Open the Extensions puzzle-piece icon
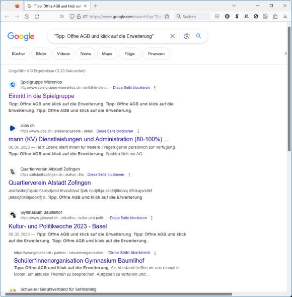 click(275, 17)
